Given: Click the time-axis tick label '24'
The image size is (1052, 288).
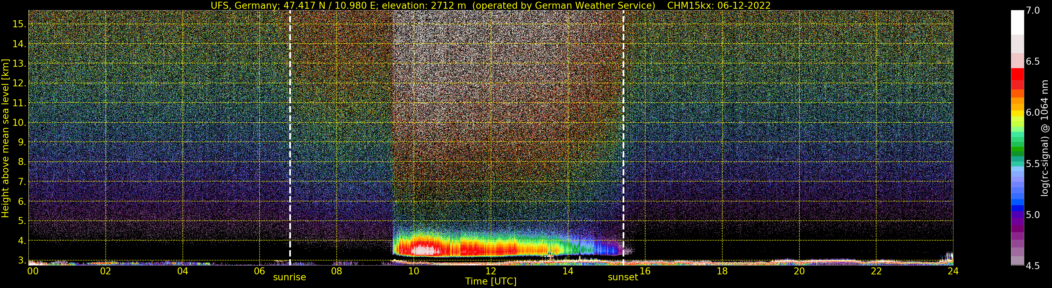Looking at the screenshot, I should [953, 271].
